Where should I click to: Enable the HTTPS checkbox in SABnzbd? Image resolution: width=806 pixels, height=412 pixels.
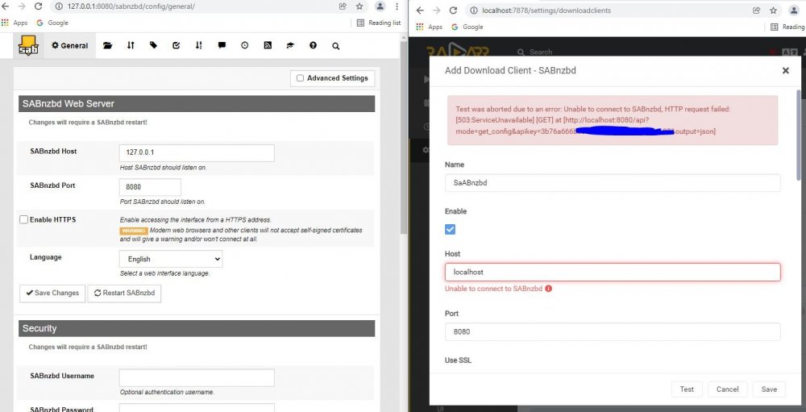(23, 219)
